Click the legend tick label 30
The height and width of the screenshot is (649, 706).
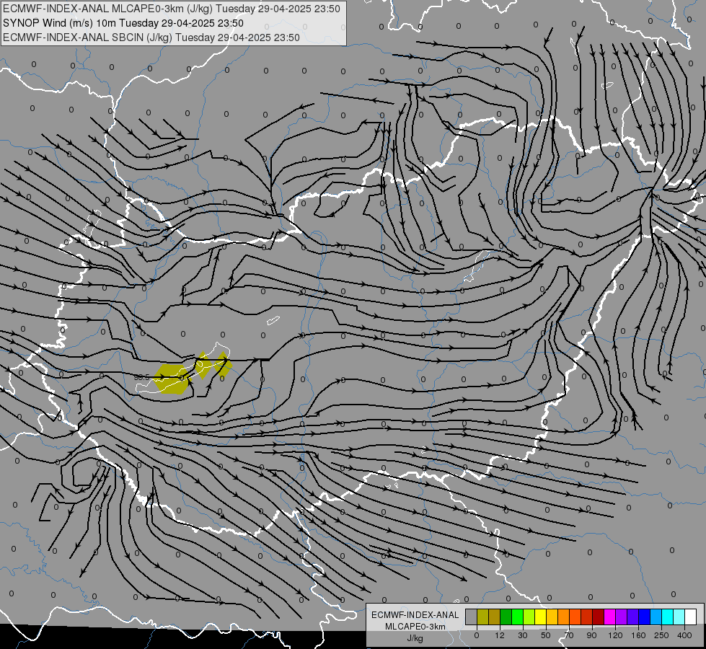pyautogui.click(x=523, y=635)
